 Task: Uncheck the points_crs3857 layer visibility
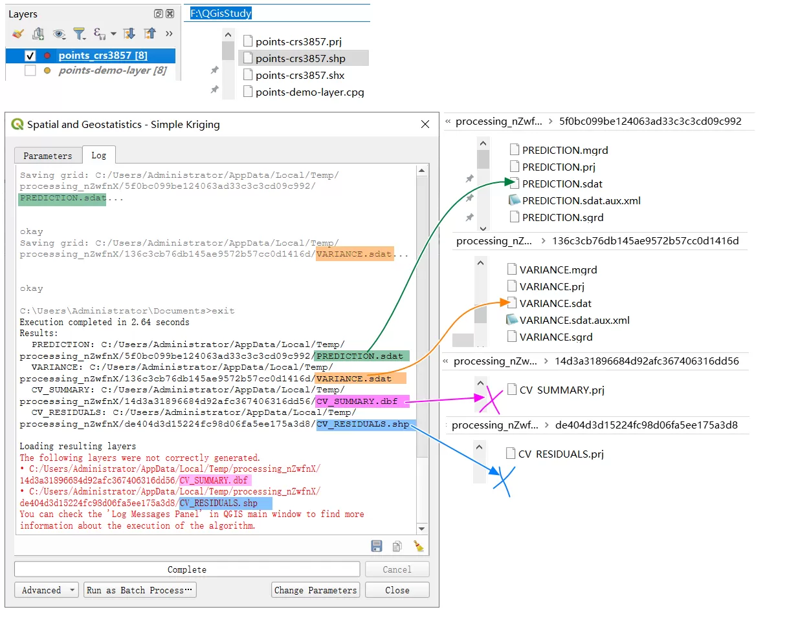pos(30,56)
